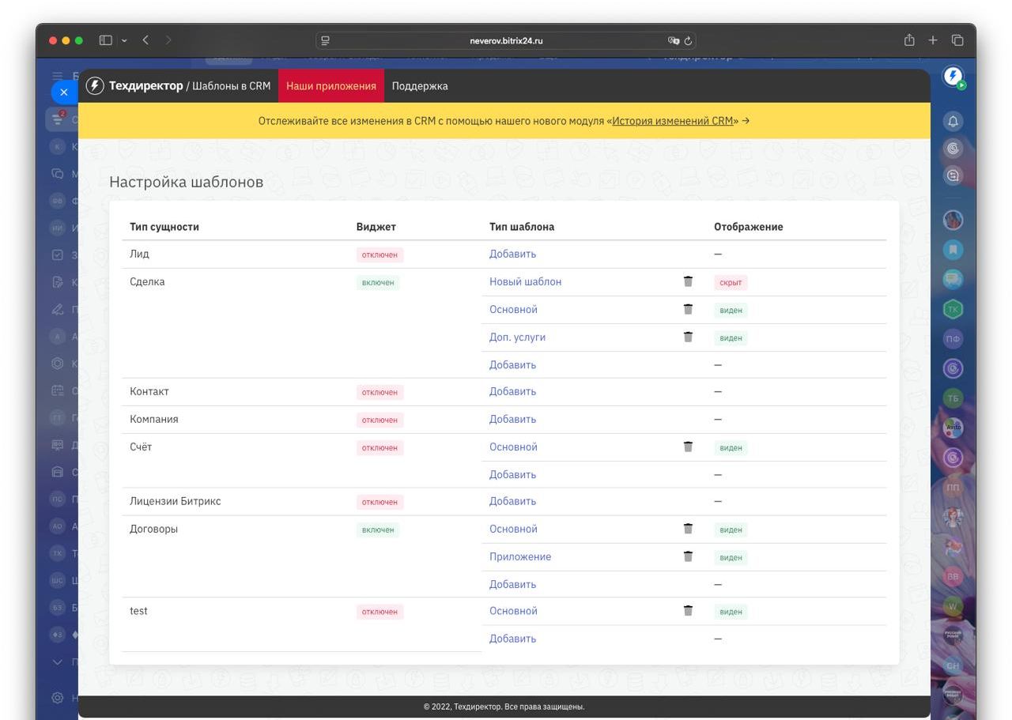1012x720 pixels.
Task: Switch to 'Поддержка' tab
Action: 420,86
